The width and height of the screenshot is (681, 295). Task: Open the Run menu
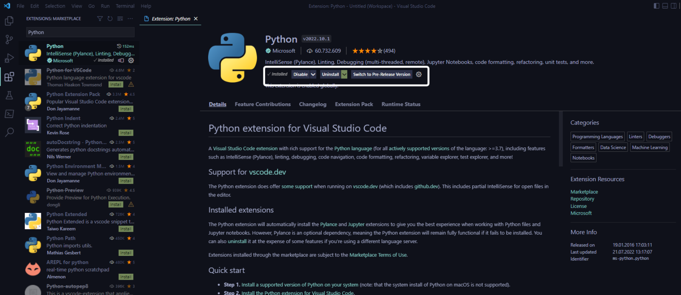pos(105,6)
